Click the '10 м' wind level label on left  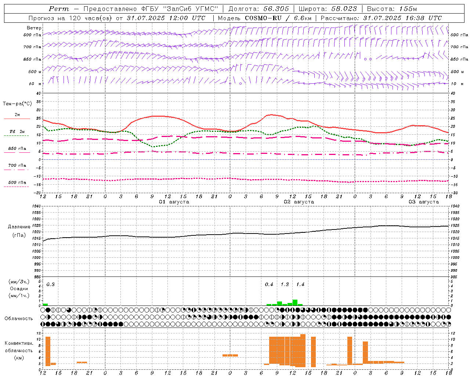(35, 84)
